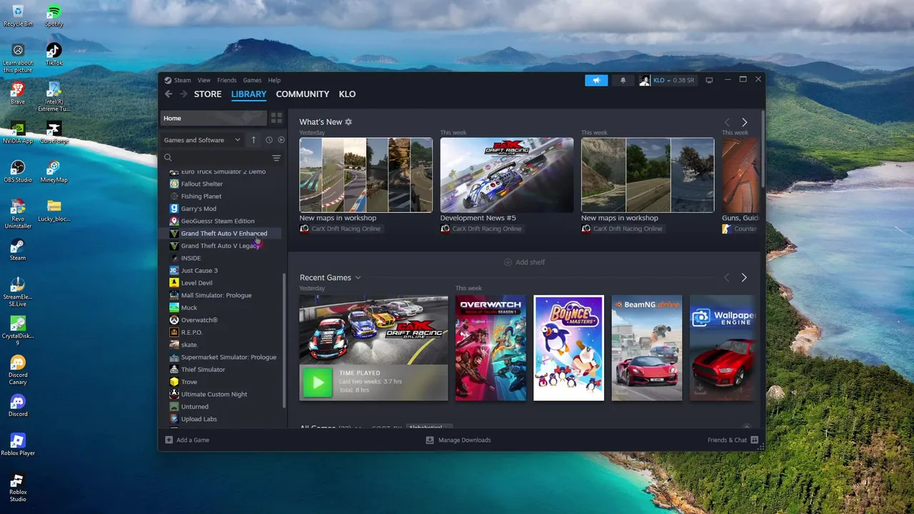Screen dimensions: 914x514
Task: Open the Friends menu
Action: [227, 81]
